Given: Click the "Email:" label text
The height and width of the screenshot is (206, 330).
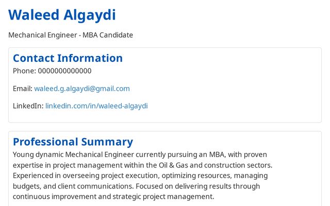Looking at the screenshot, I should pyautogui.click(x=23, y=89).
